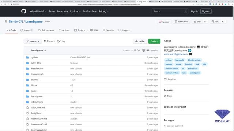Open the Unreal folder
The height and width of the screenshot is (131, 234).
point(34,85)
